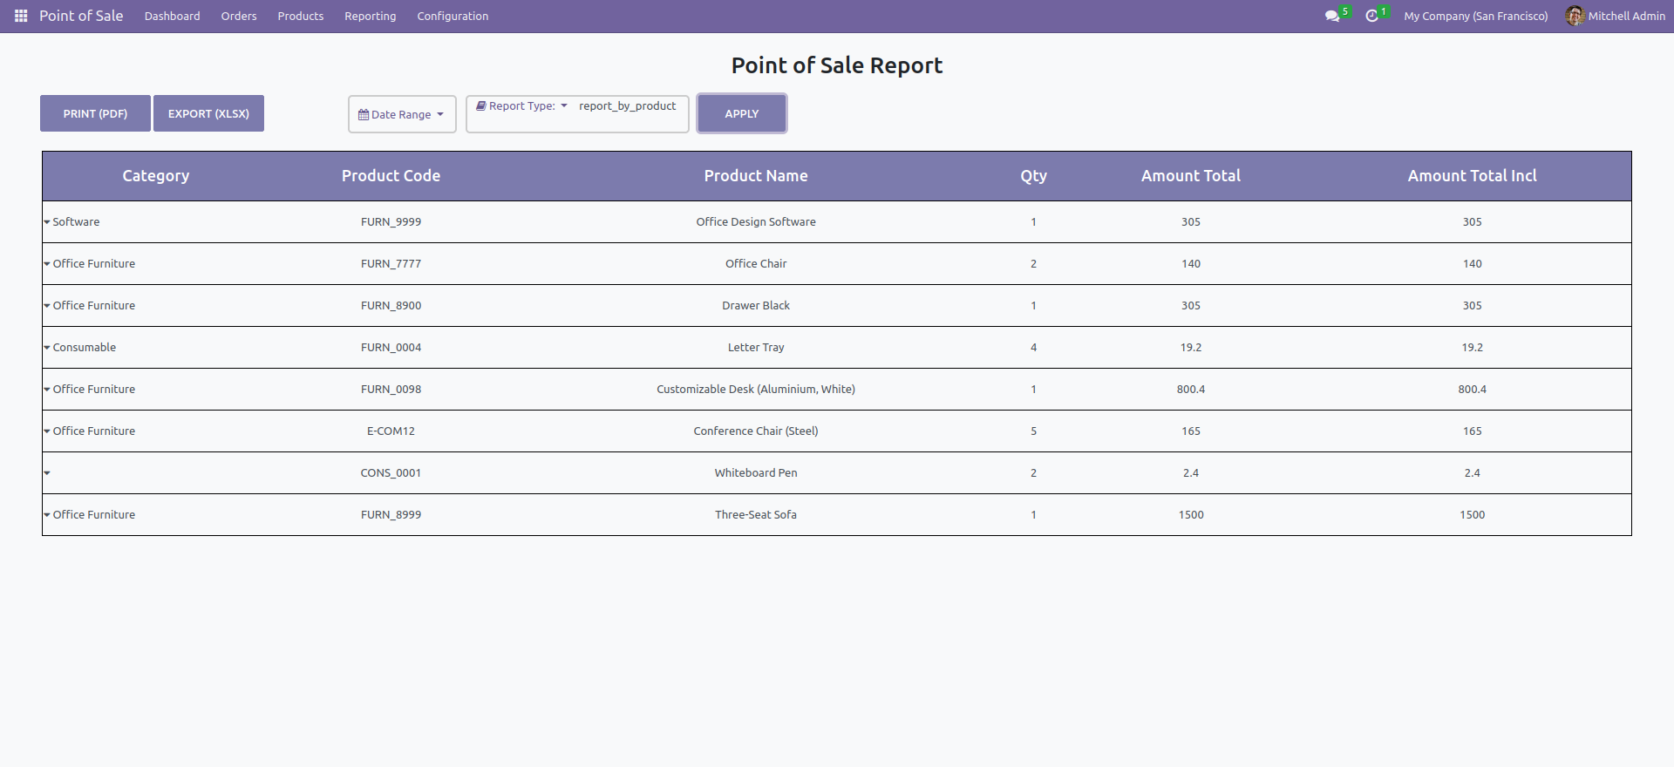
Task: Open the Date Range dropdown
Action: click(x=402, y=115)
